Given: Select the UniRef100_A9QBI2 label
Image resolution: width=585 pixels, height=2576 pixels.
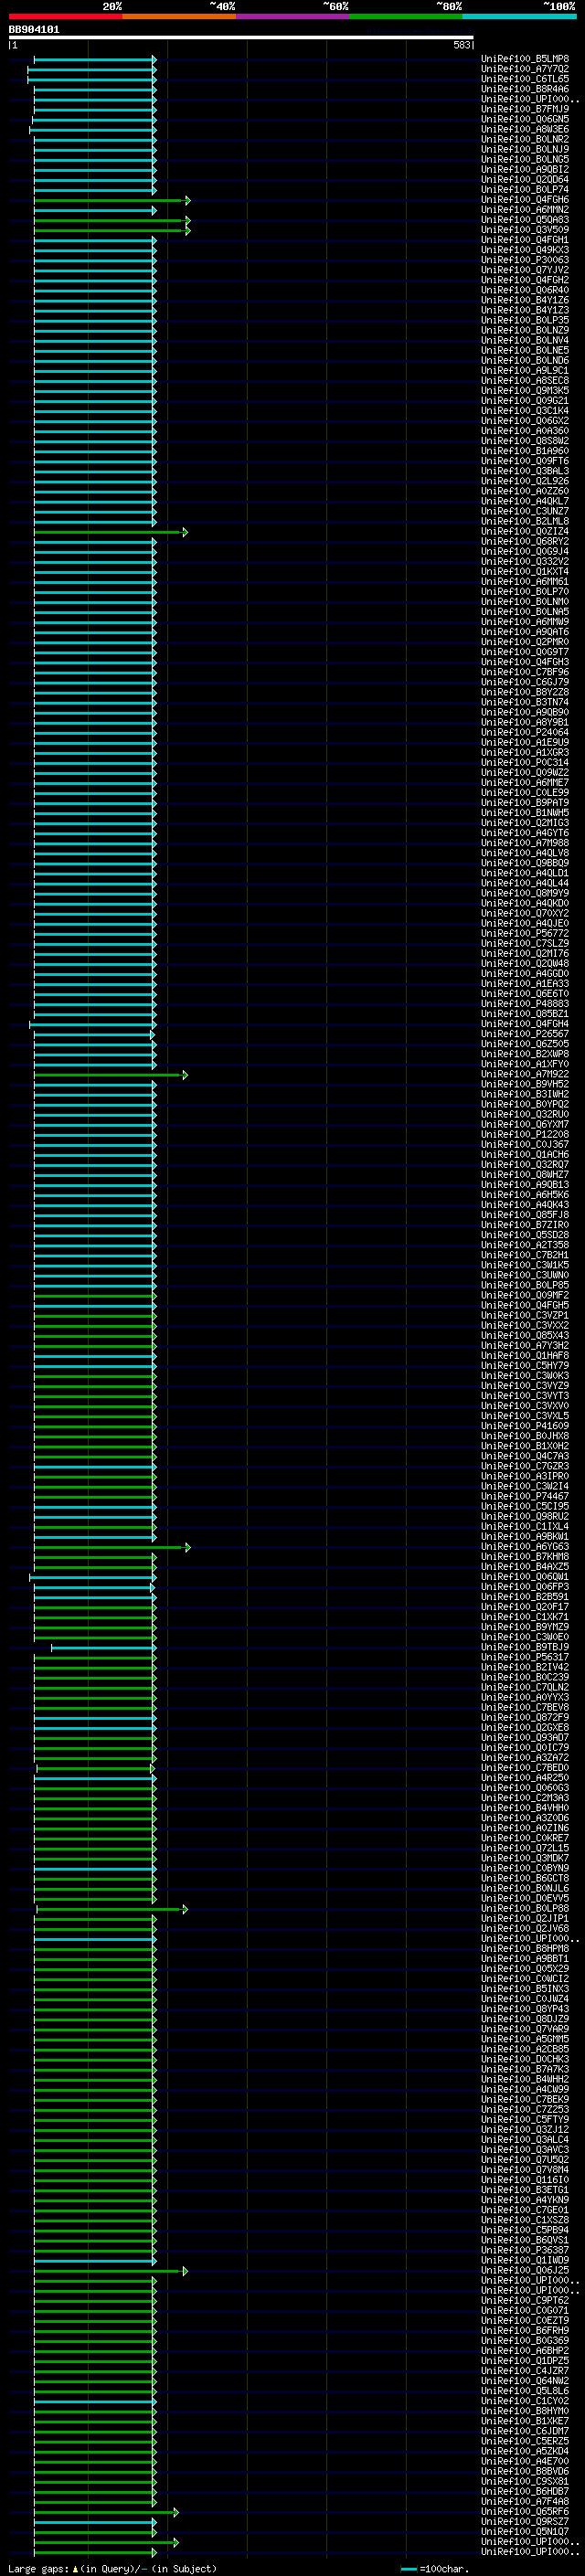Looking at the screenshot, I should pyautogui.click(x=525, y=169).
